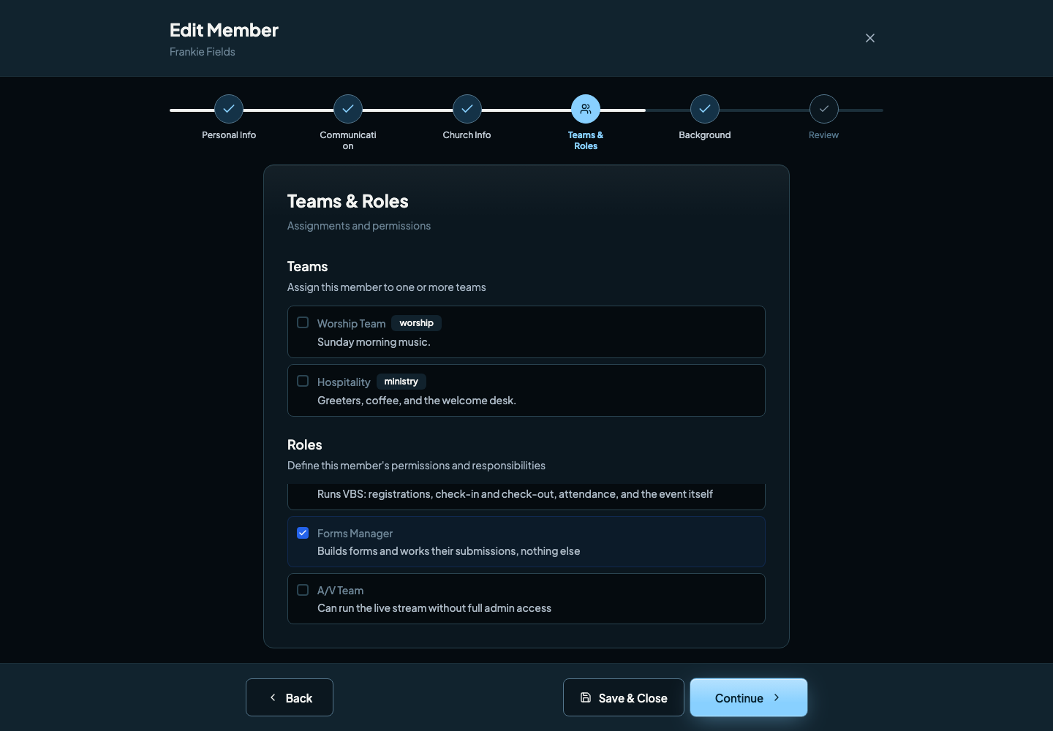Go to the Background step circle
The image size is (1053, 731).
tap(705, 109)
